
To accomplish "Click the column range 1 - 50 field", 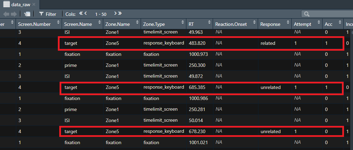I will [100, 14].
